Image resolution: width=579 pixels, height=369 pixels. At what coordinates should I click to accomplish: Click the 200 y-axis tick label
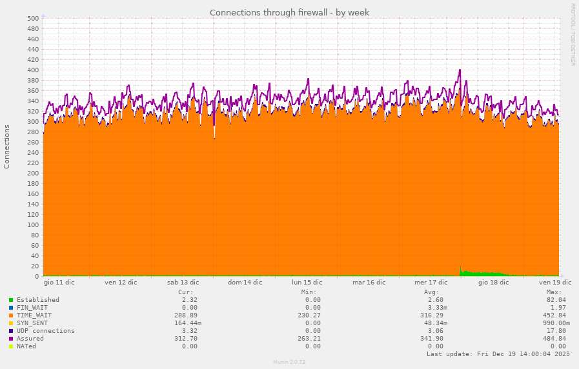point(33,174)
